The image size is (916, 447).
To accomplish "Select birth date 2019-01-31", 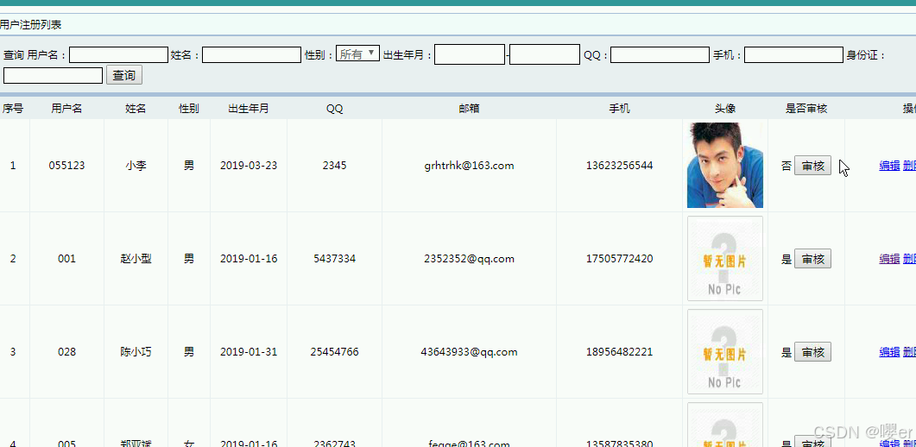I will 249,352.
